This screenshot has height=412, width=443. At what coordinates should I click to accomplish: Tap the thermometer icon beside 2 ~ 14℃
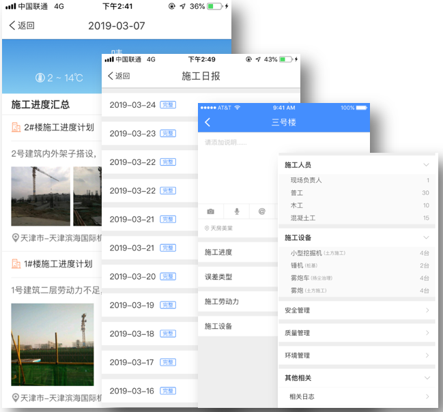coord(40,78)
